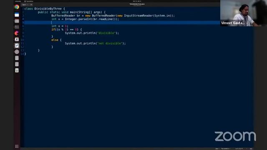This screenshot has height=150, width=267.
Task: Open Activities overview in top bar
Action: click(x=18, y=1)
